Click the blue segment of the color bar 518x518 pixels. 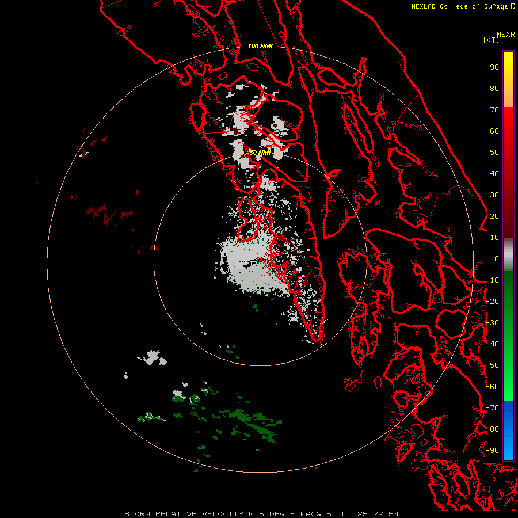[508, 430]
